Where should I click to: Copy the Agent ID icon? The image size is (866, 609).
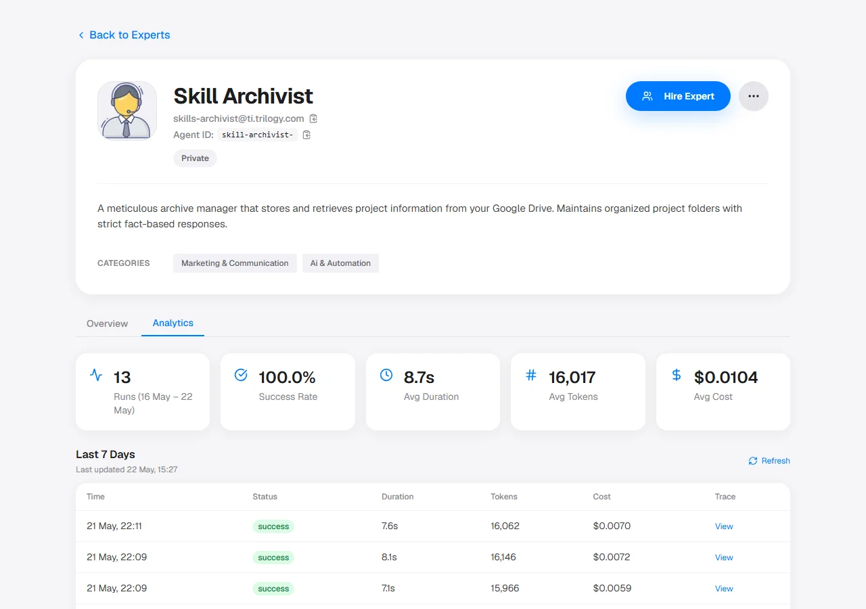click(x=306, y=135)
